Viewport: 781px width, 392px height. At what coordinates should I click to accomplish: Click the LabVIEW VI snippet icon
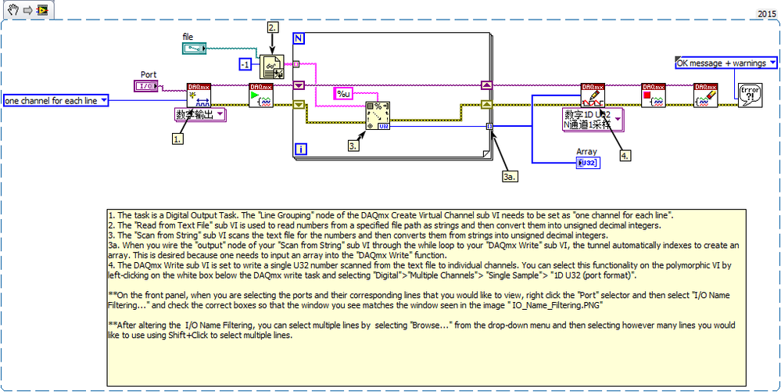pos(42,9)
